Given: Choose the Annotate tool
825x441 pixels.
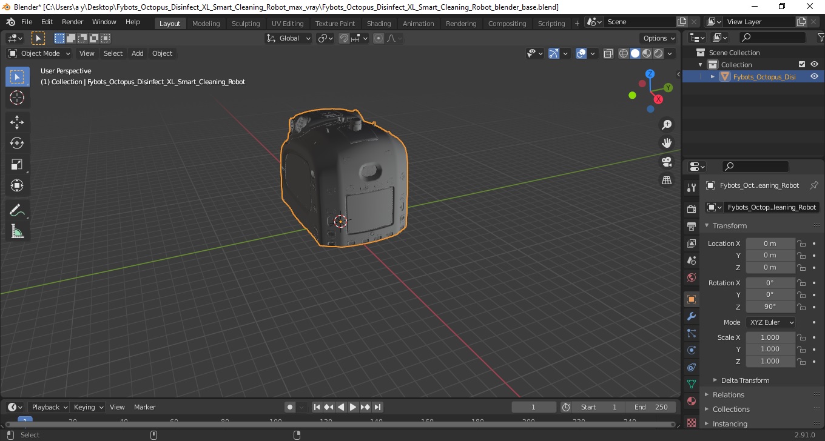Looking at the screenshot, I should [17, 210].
